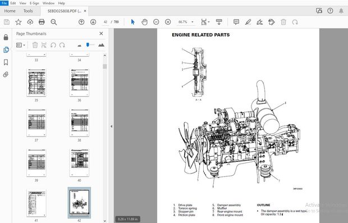The width and height of the screenshot is (348, 223).
Task: Choose the Selection arrow tool
Action: click(x=132, y=22)
